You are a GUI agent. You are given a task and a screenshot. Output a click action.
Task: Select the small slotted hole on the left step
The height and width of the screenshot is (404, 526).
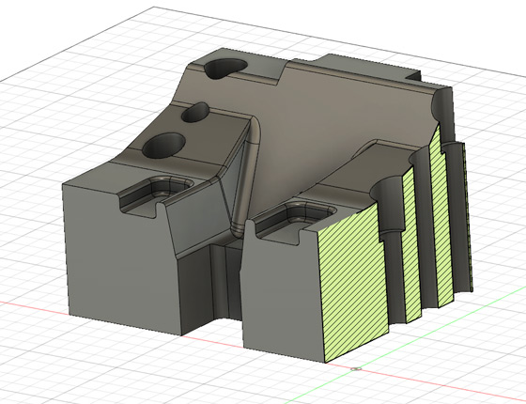pyautogui.click(x=195, y=113)
